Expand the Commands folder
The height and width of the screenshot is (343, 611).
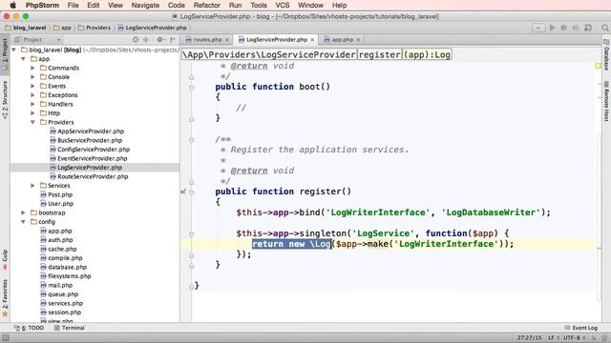point(32,68)
